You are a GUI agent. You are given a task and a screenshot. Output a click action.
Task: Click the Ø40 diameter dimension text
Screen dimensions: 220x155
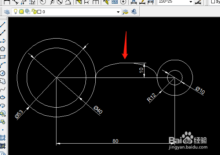point(98,109)
